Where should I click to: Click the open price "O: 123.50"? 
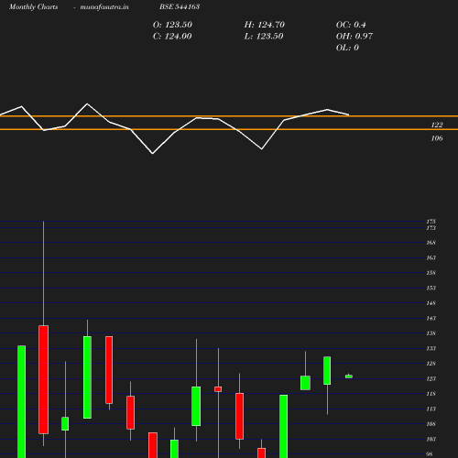pos(172,25)
